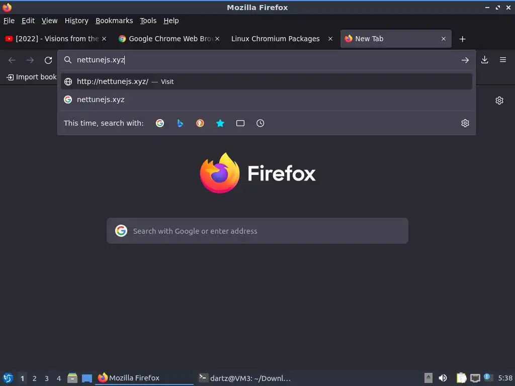Click the Go arrow in address bar

pos(465,60)
